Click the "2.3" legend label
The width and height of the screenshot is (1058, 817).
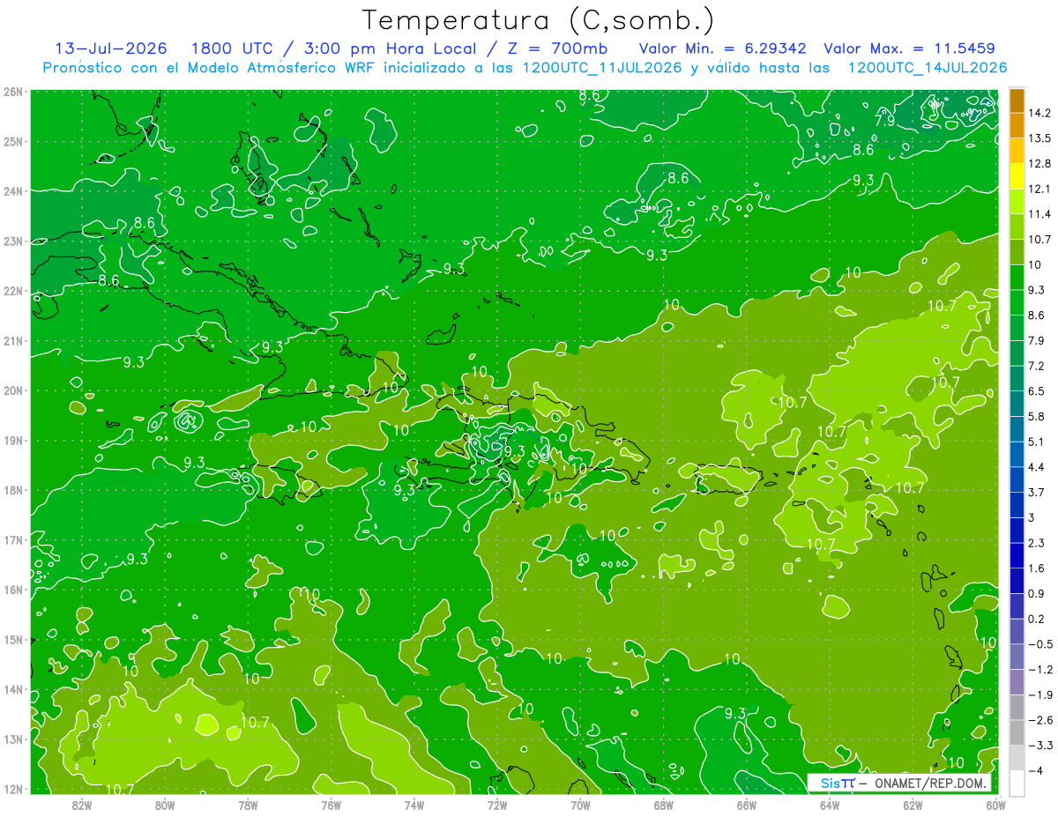tap(1037, 542)
